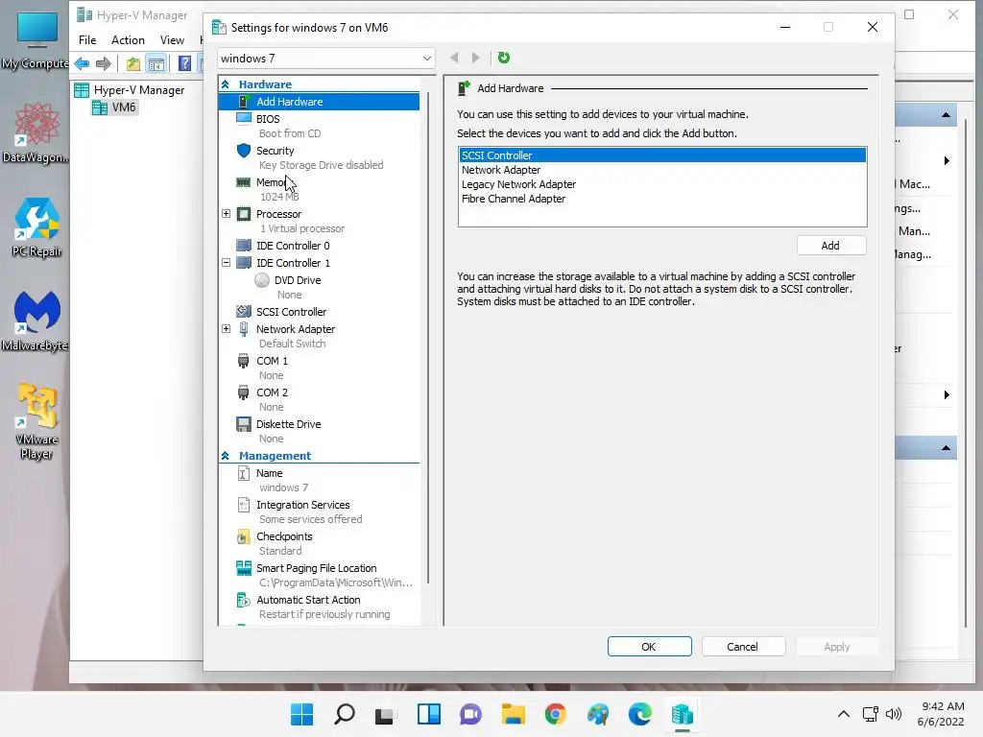Click the SCSI Controller icon in tree
Screen dimensions: 983x737
(244, 312)
